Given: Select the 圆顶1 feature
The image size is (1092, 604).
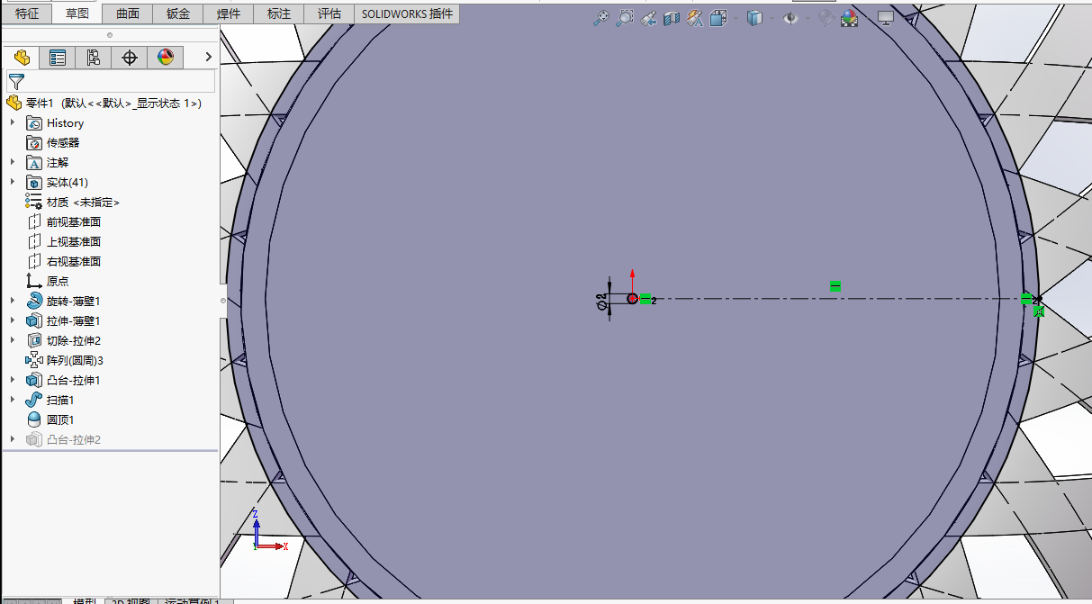Looking at the screenshot, I should [50, 419].
